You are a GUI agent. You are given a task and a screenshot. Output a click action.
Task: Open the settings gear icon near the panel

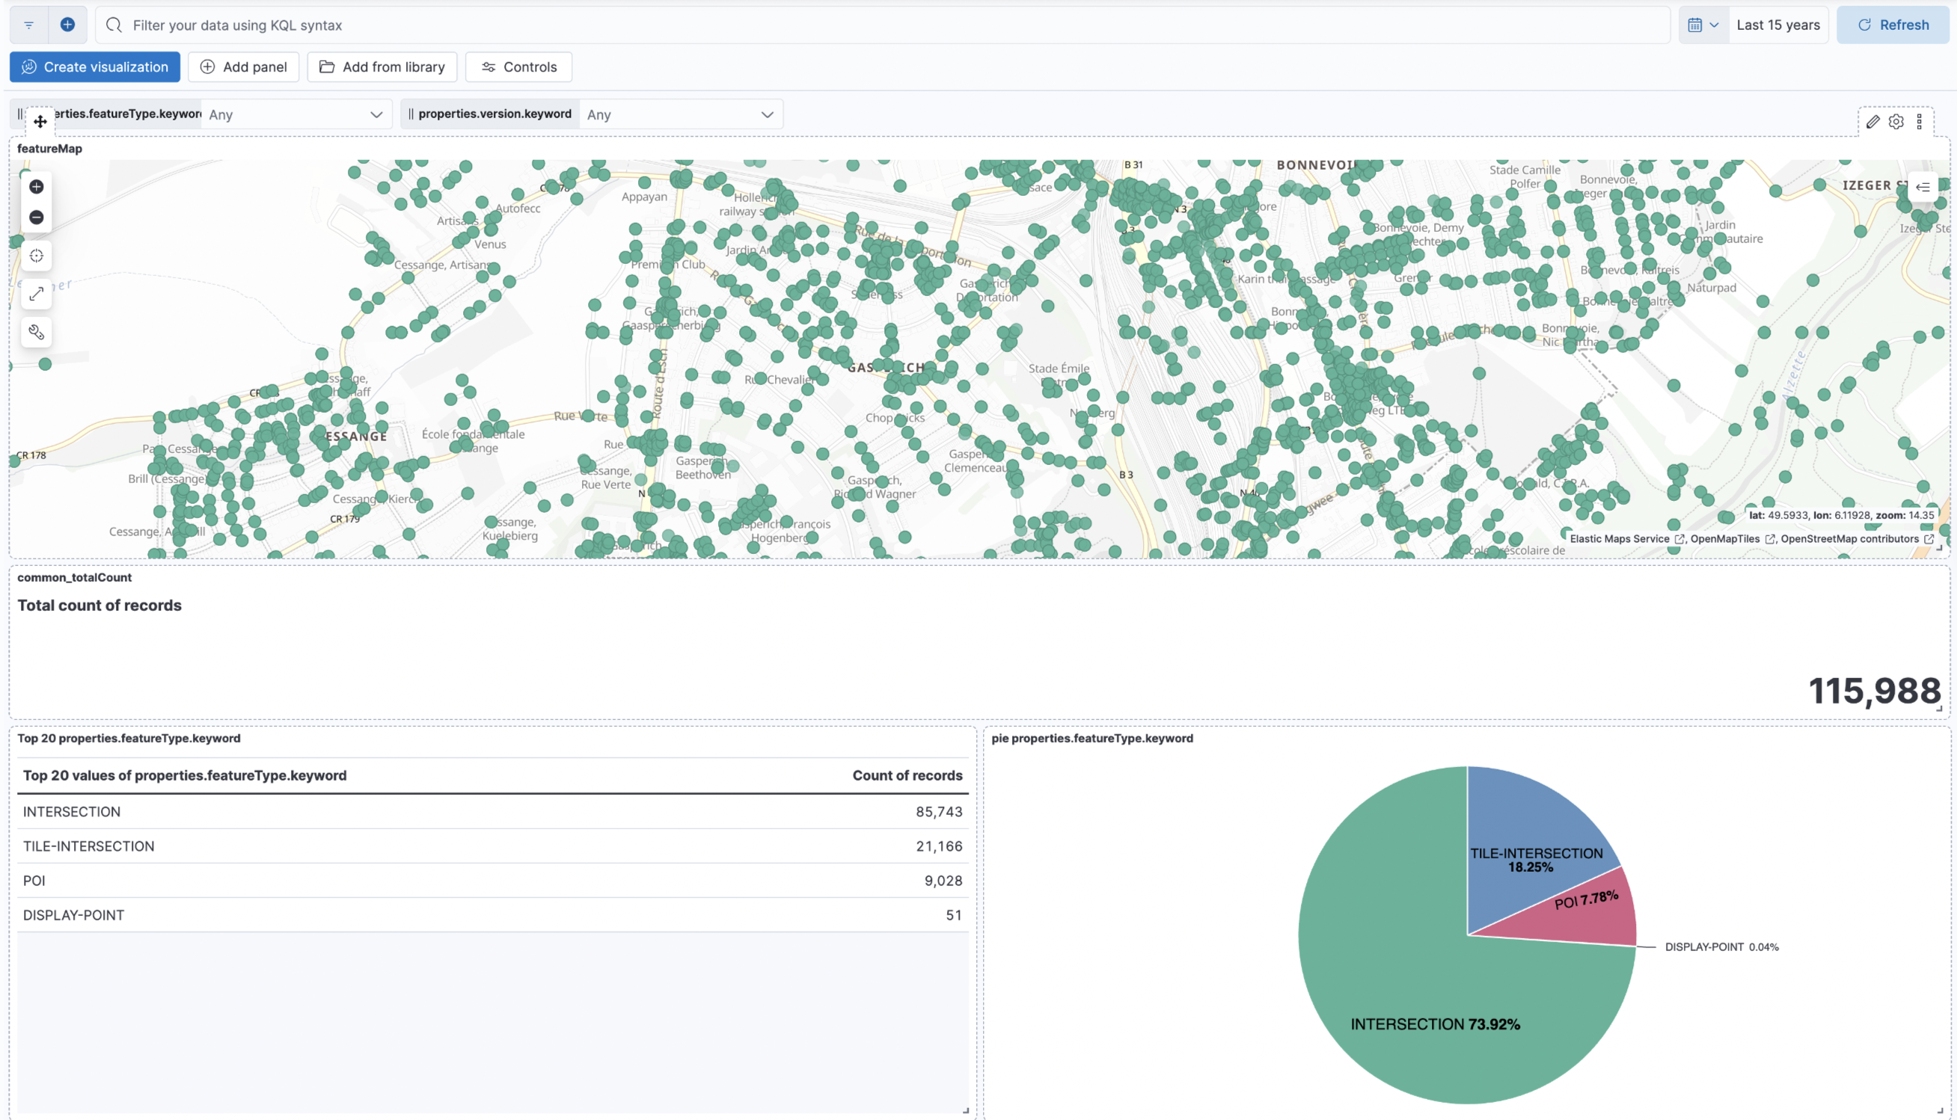[x=1896, y=121]
